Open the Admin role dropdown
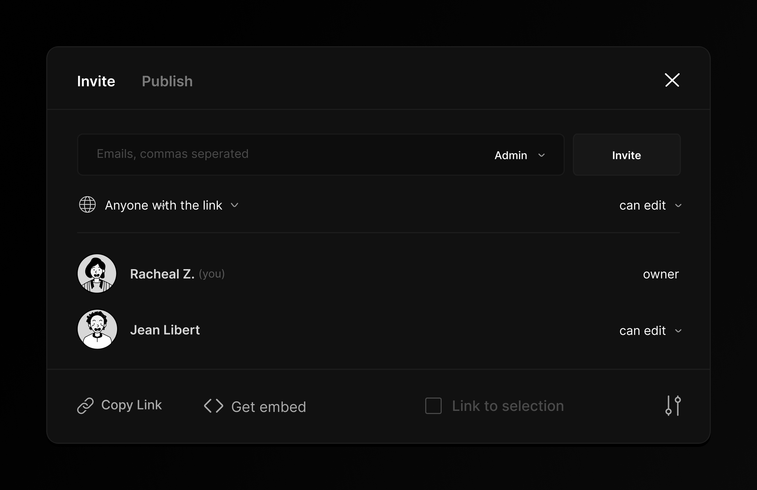This screenshot has width=757, height=490. pyautogui.click(x=520, y=155)
